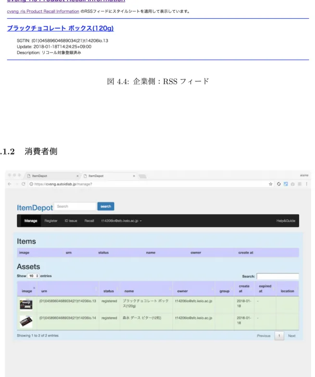This screenshot has width=315, height=377.
Task: Click the Assets table Search field
Action: click(x=278, y=276)
